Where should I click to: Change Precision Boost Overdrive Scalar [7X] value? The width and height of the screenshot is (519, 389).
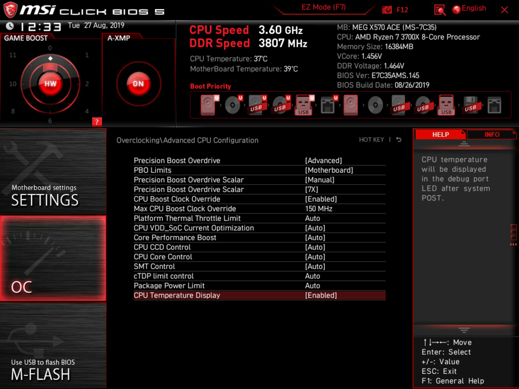(311, 189)
